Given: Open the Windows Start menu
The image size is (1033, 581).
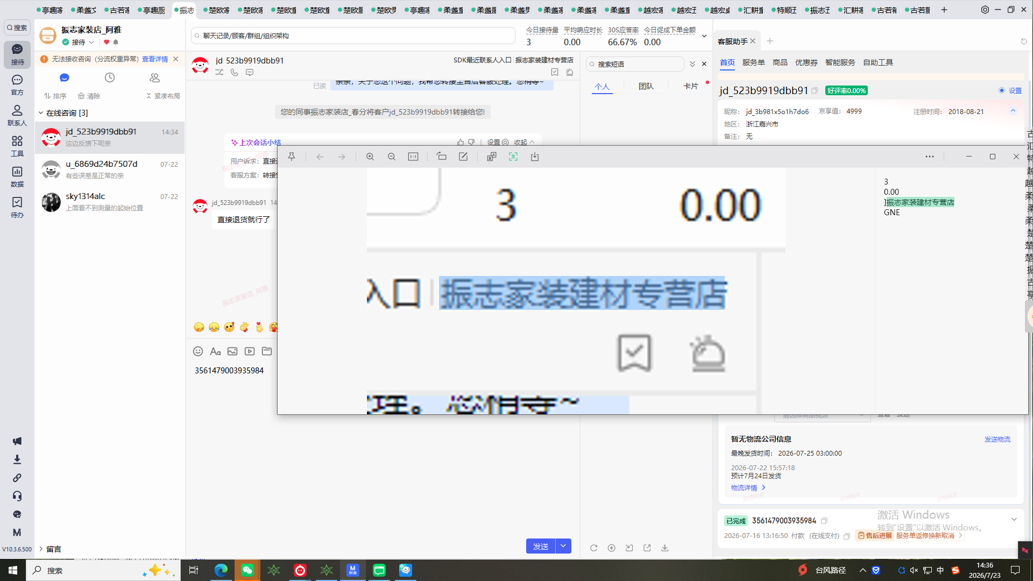Looking at the screenshot, I should point(13,570).
